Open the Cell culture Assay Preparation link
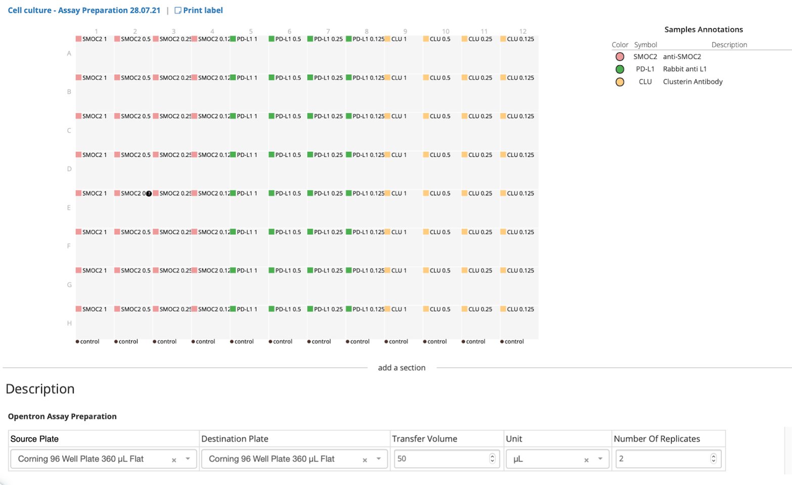Viewport: 792px width, 485px height. tap(83, 10)
